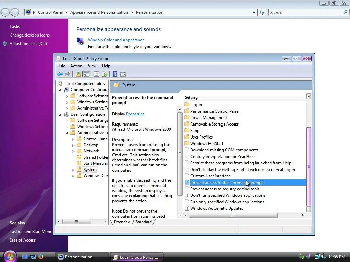Expand the System tree node arrow
This screenshot has width=350, height=262.
tap(73, 170)
